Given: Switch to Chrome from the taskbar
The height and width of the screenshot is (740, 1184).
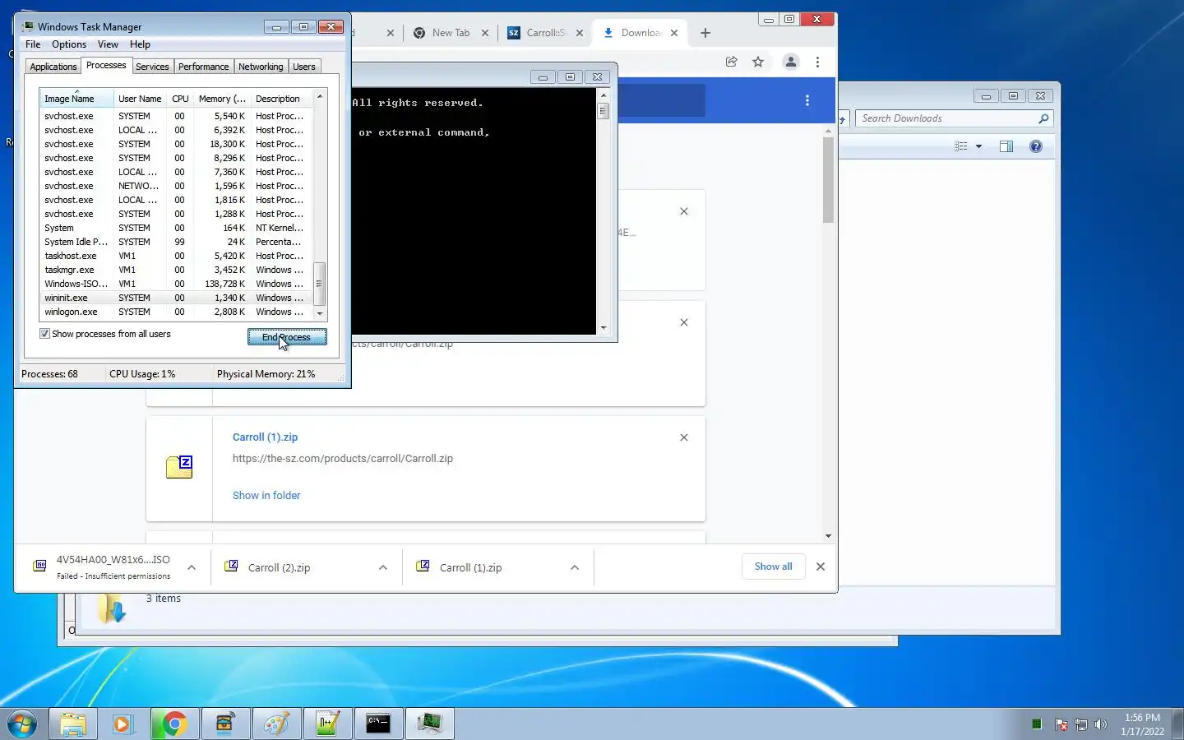Looking at the screenshot, I should (x=173, y=724).
